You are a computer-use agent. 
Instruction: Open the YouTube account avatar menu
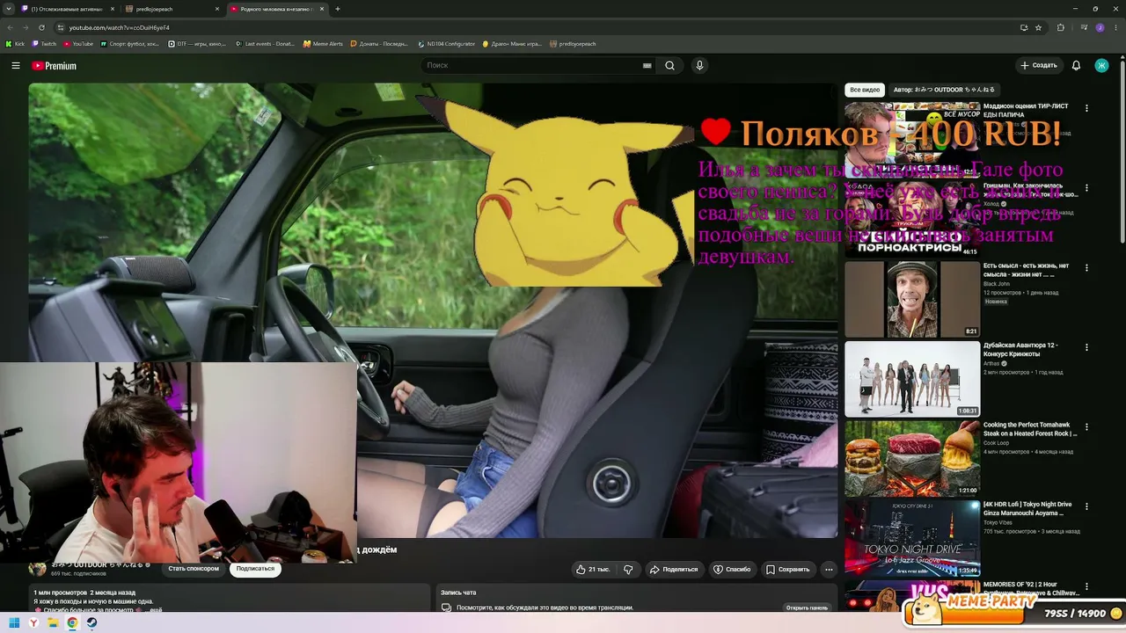[1101, 66]
